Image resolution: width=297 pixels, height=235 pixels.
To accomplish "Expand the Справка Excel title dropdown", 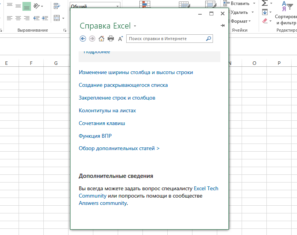I will pyautogui.click(x=135, y=26).
